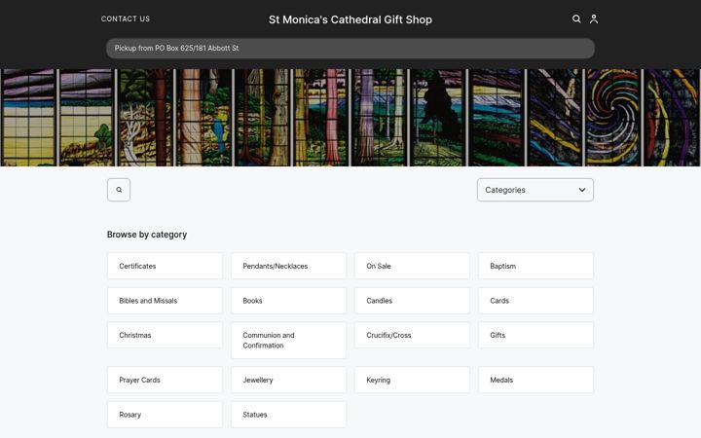Screen dimensions: 701x438
Task: Click the pickup location address bar
Action: [350, 49]
